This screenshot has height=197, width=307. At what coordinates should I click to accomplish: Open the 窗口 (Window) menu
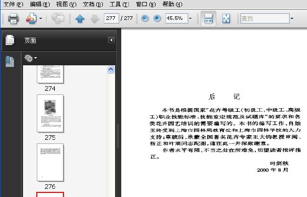[146, 4]
